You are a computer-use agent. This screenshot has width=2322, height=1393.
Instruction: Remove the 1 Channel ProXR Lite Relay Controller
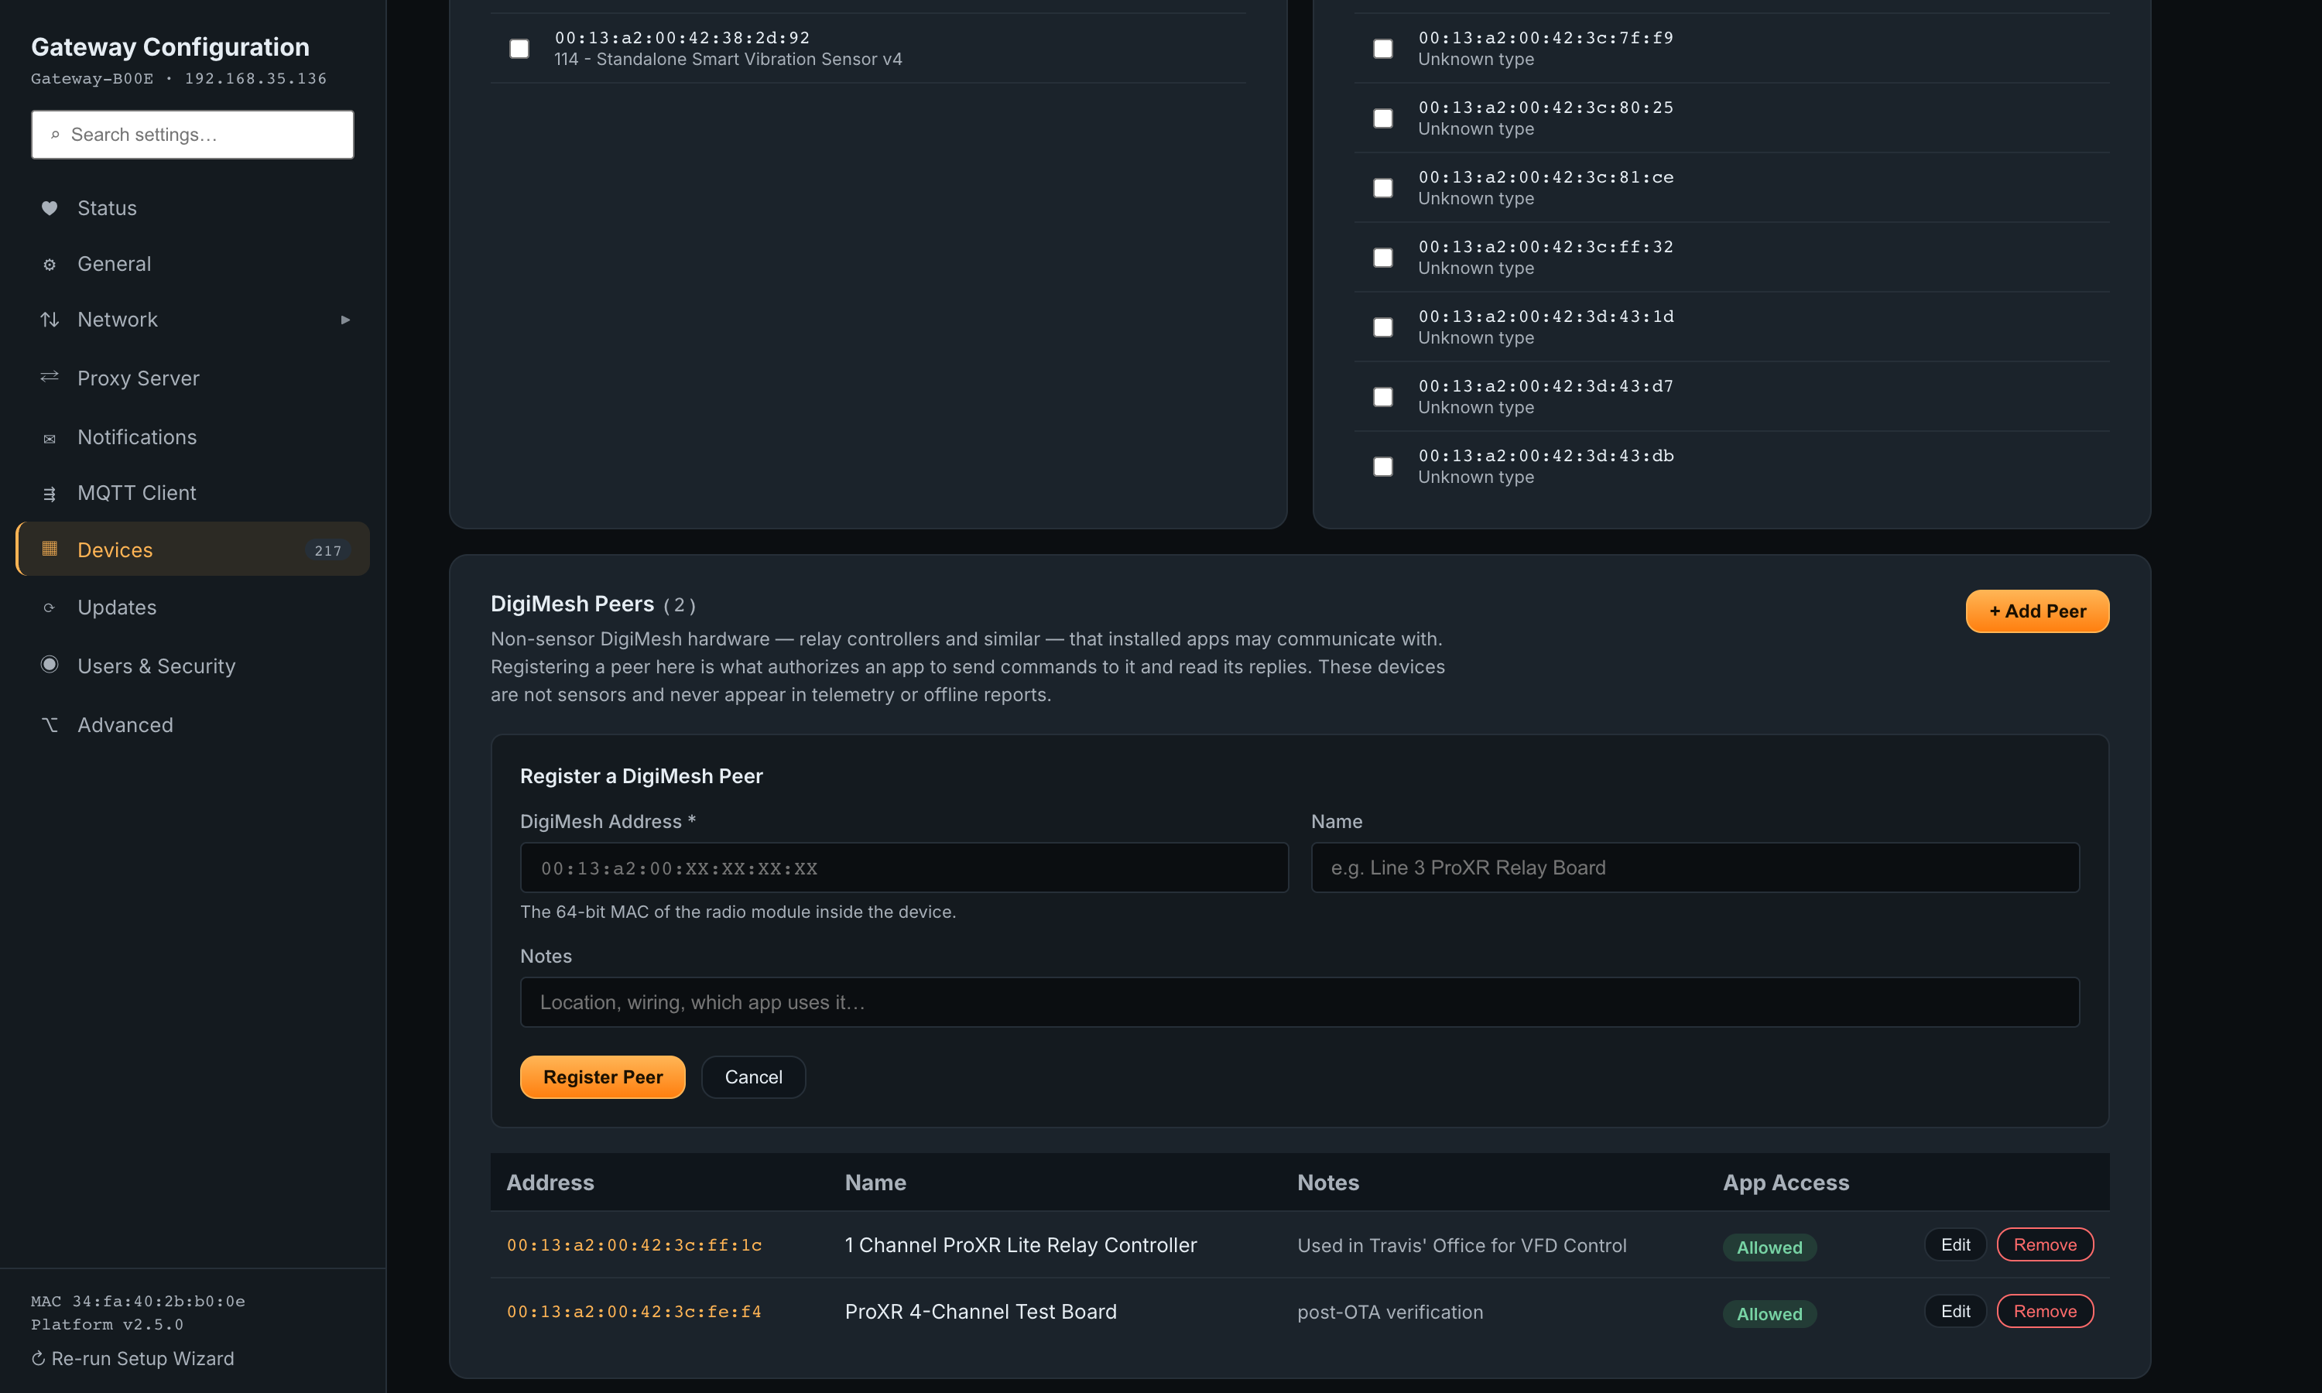[2044, 1244]
